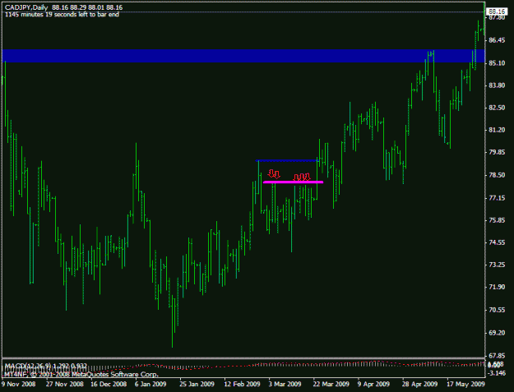Click the 85.10 price axis label
Screen dimensions: 514x392
(x=497, y=63)
